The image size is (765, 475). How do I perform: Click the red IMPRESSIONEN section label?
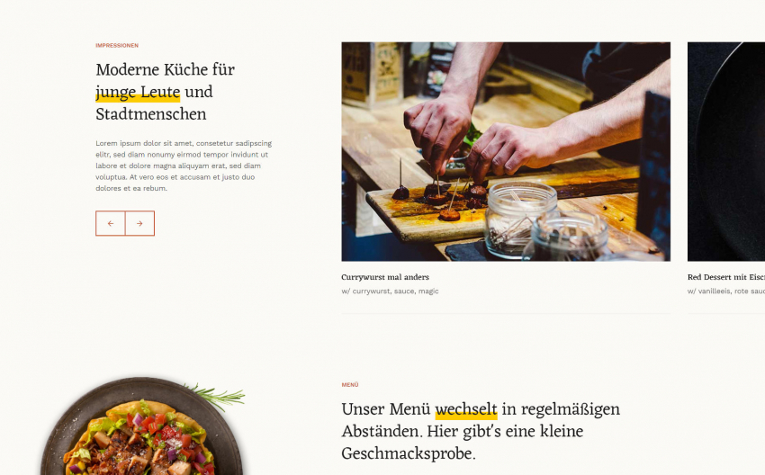117,45
